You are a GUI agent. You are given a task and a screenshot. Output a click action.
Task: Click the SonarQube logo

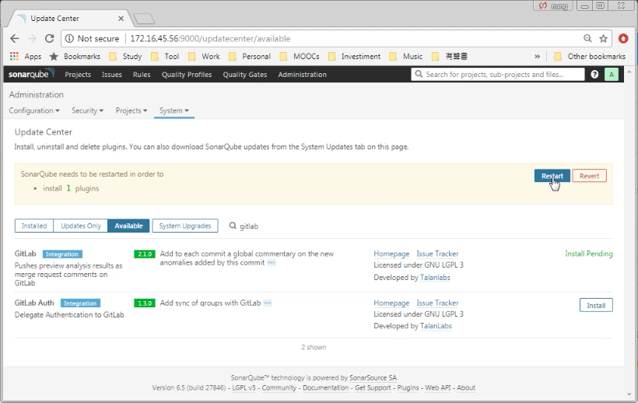pyautogui.click(x=31, y=74)
